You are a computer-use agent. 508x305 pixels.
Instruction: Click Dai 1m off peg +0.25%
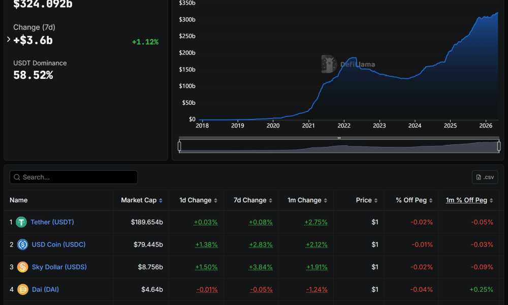pos(482,289)
